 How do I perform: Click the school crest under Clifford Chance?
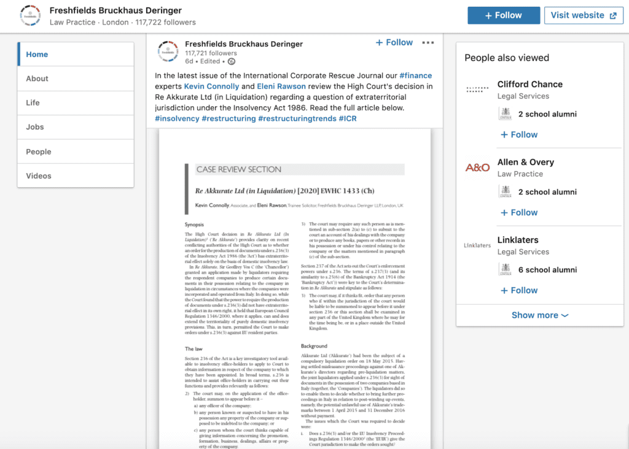click(x=506, y=113)
